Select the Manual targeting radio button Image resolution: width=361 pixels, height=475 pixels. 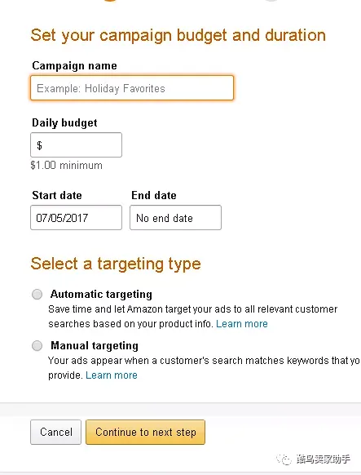[x=37, y=346]
